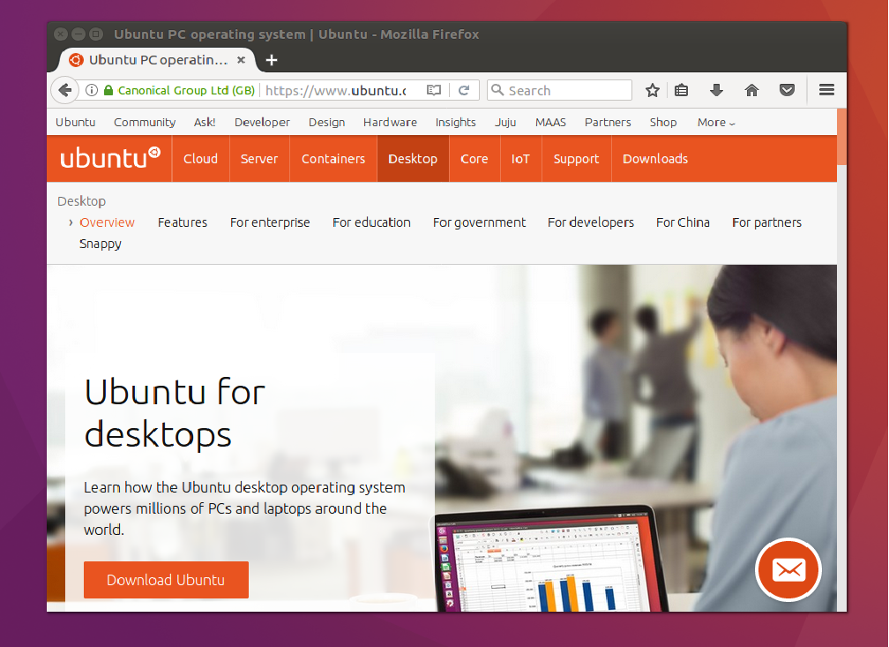Reload the current page
This screenshot has height=647, width=889.
pyautogui.click(x=464, y=90)
